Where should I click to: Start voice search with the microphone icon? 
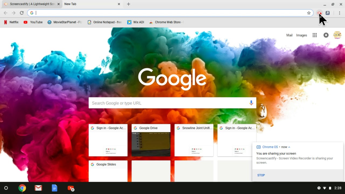tap(251, 103)
